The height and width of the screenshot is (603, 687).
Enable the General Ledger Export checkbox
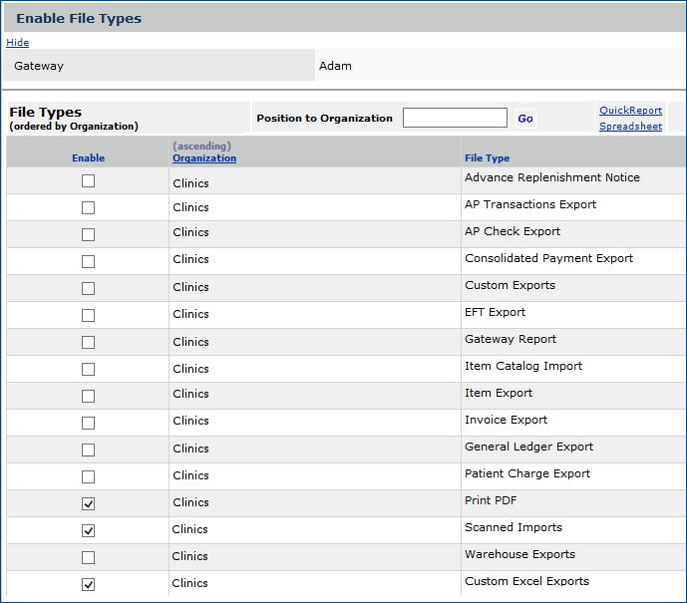coord(89,451)
